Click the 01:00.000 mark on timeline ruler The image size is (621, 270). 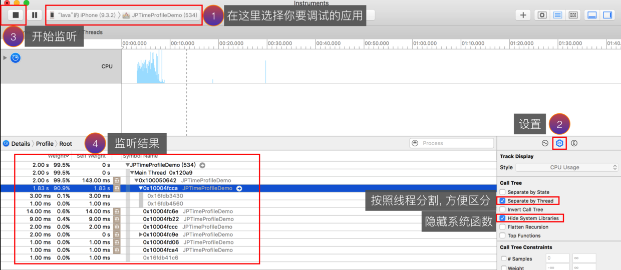pyautogui.click(x=425, y=44)
